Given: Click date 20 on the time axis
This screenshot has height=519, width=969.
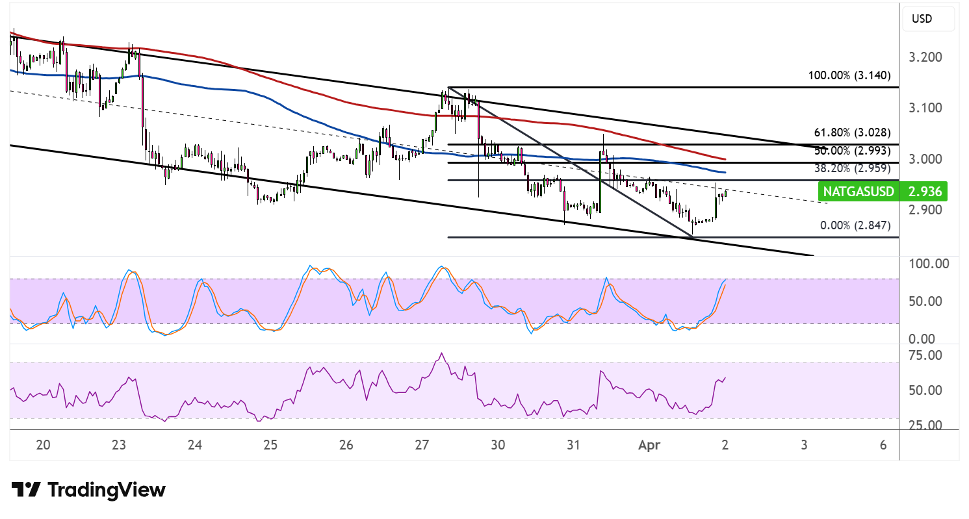Looking at the screenshot, I should pos(44,445).
